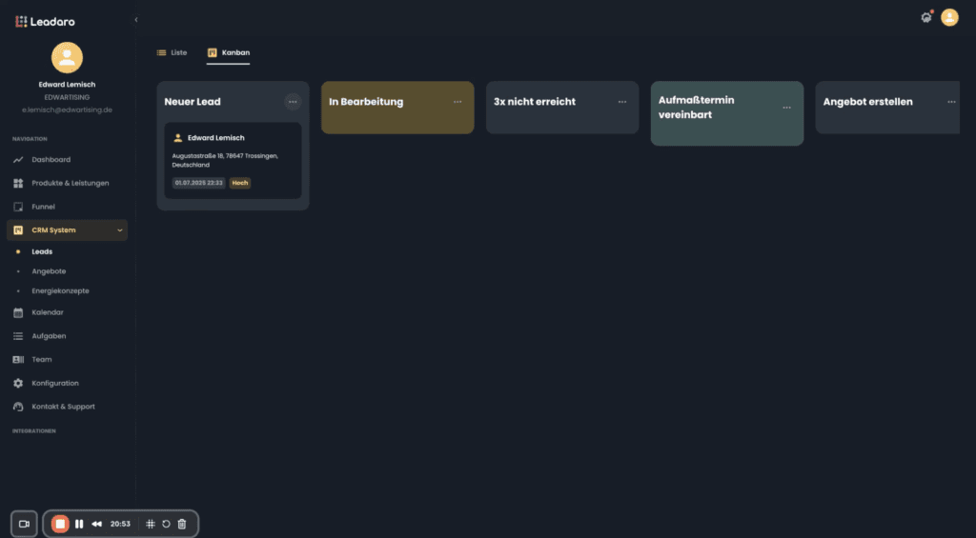Open Produkte & Leistungen
976x538 pixels.
click(68, 184)
